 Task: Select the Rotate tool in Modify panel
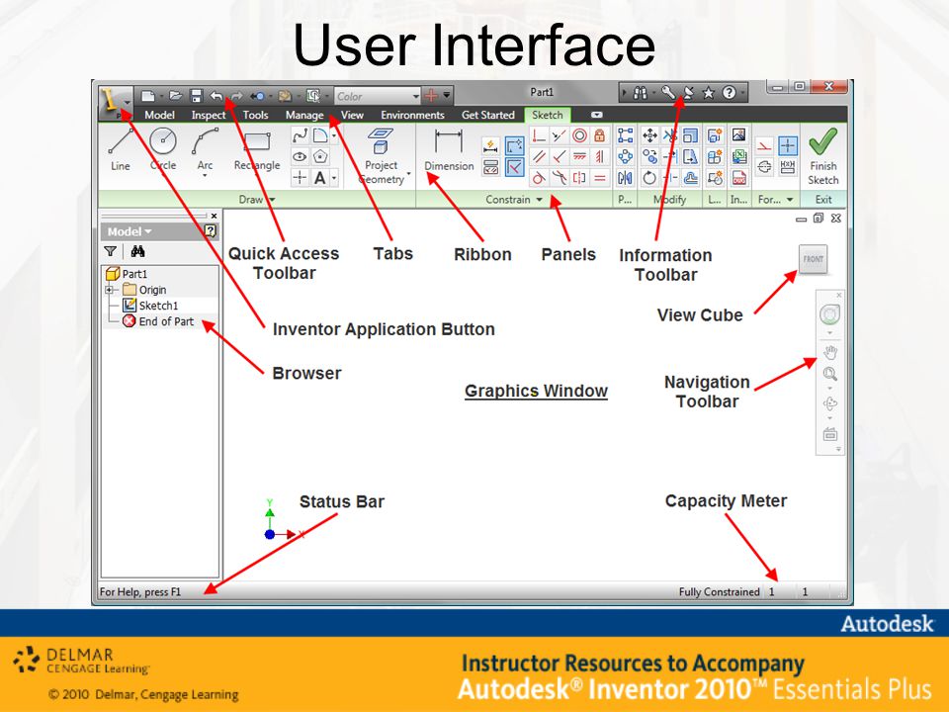[649, 178]
